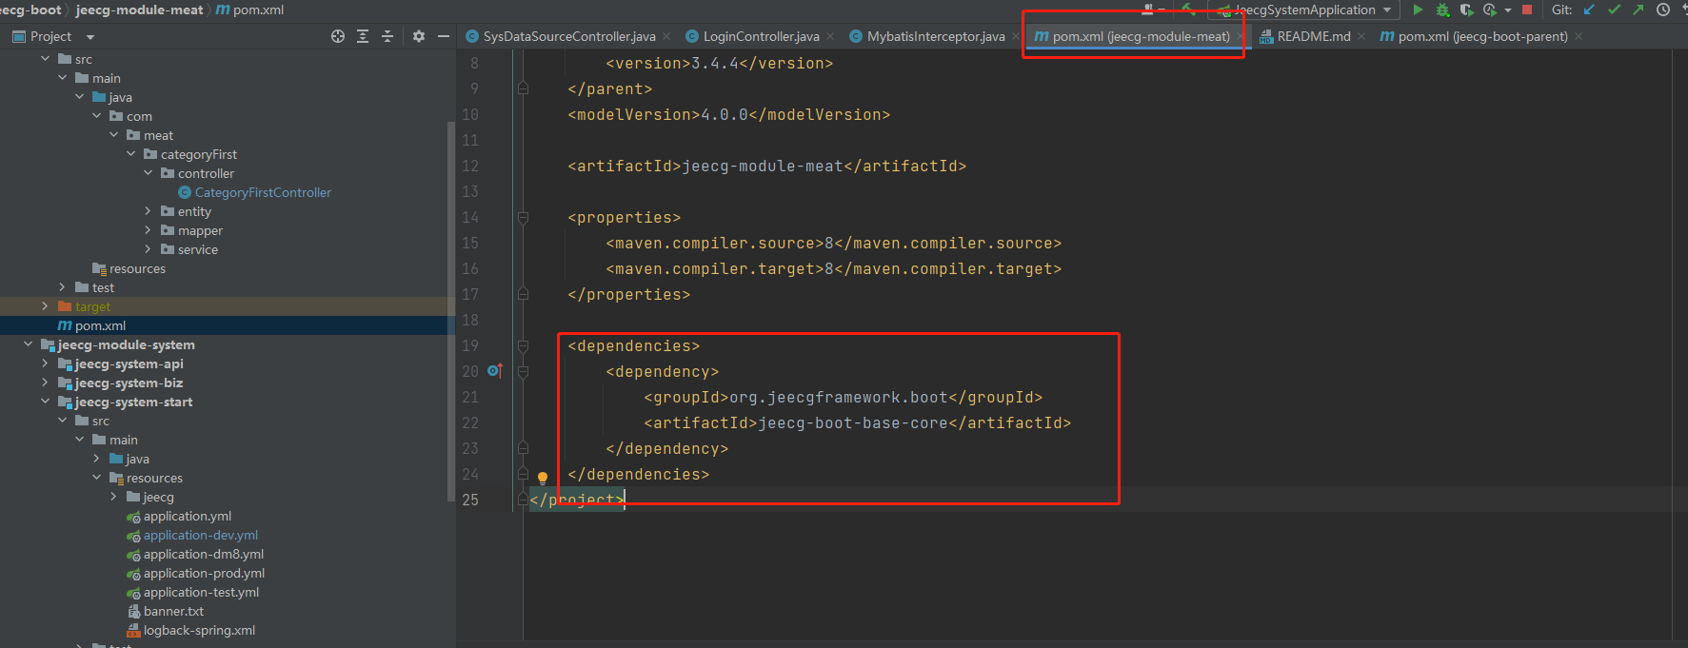The height and width of the screenshot is (648, 1688).
Task: Open application-dev.yml file
Action: point(201,535)
